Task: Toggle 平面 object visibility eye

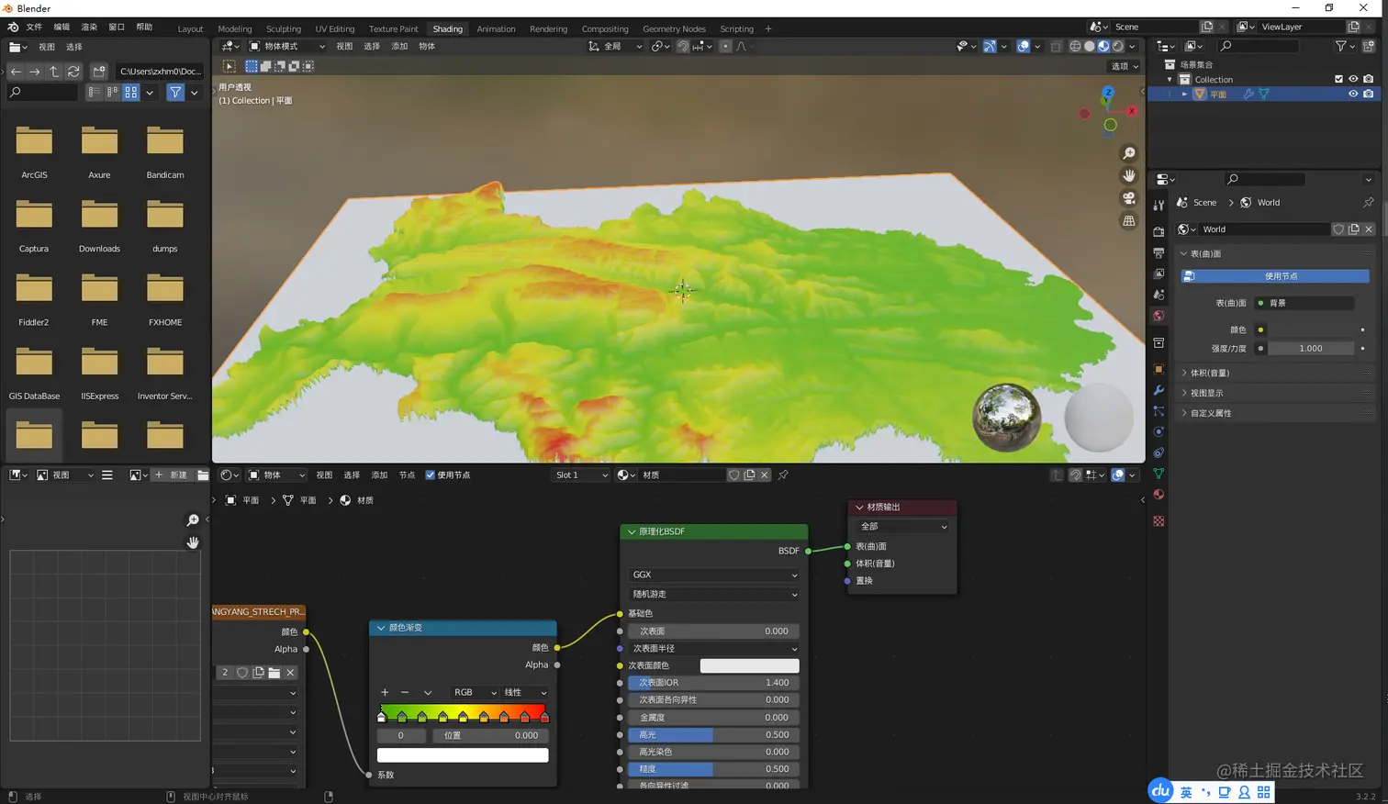Action: pos(1353,94)
